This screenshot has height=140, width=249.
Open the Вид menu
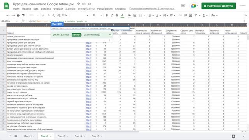point(36,9)
